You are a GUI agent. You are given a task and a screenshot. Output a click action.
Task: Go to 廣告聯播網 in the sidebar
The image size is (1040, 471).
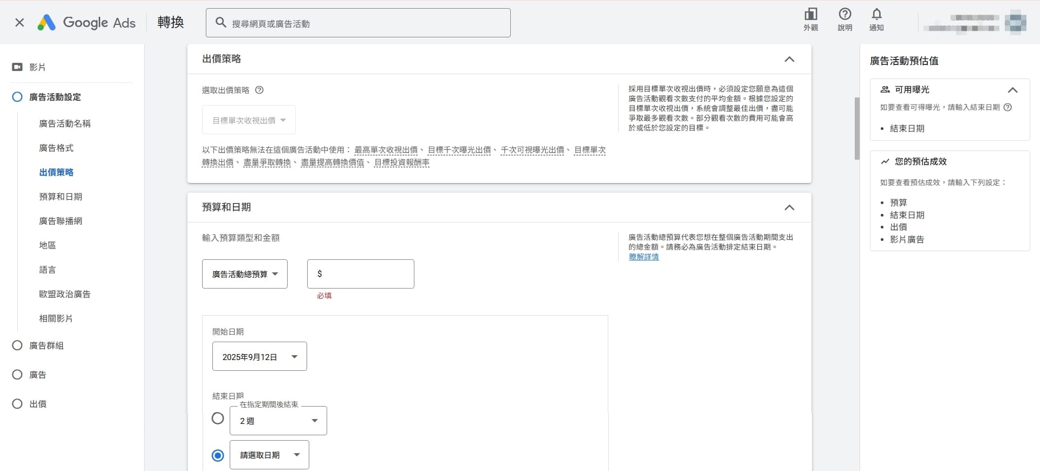coord(61,221)
